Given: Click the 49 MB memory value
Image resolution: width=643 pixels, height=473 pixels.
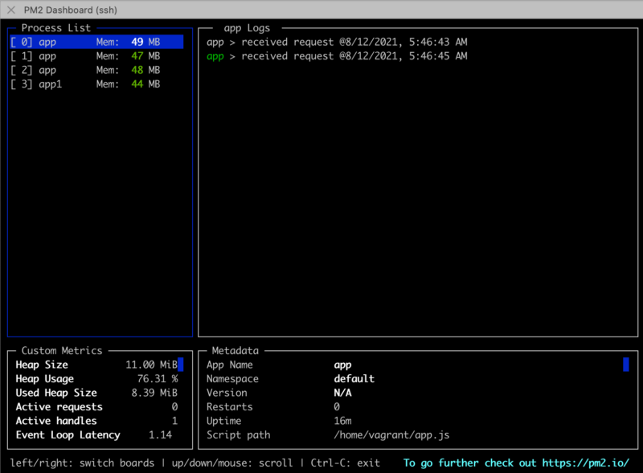Looking at the screenshot, I should click(145, 42).
